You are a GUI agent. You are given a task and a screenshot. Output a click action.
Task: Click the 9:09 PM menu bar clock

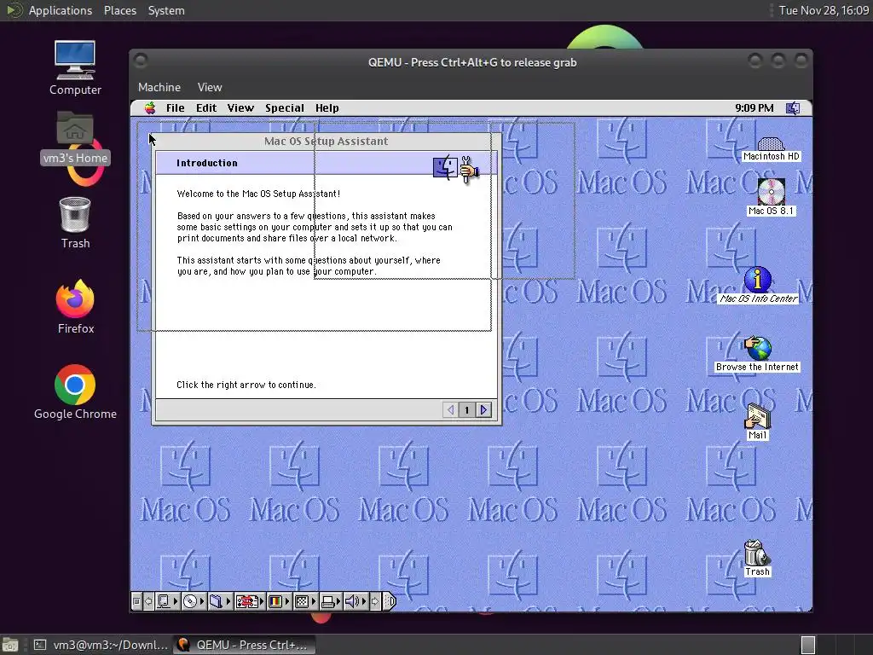click(754, 108)
